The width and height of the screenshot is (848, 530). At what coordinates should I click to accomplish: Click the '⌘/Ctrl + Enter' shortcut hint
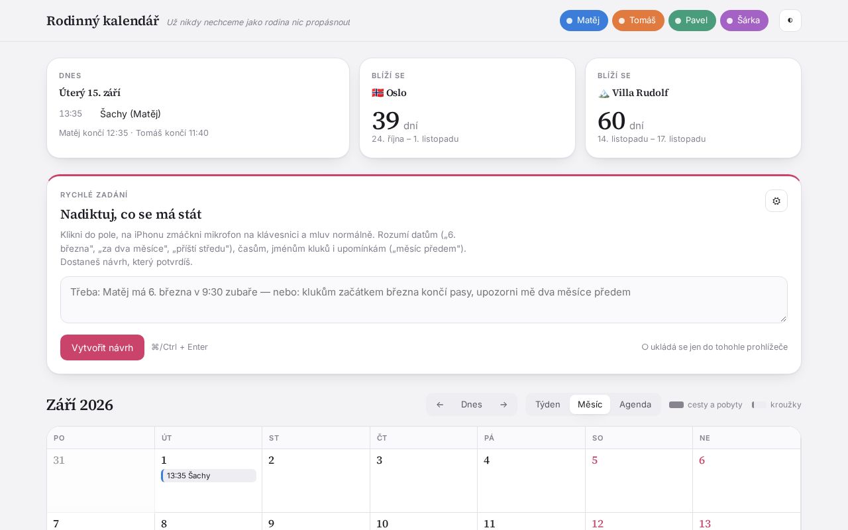(180, 347)
